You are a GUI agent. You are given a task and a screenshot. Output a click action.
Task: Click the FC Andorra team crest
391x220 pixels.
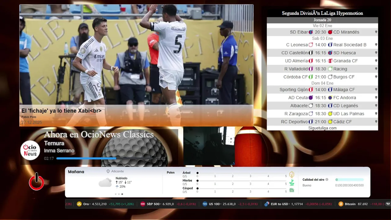pos(330,98)
